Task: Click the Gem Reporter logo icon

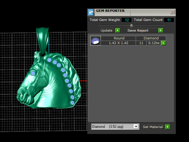Action: [91, 12]
